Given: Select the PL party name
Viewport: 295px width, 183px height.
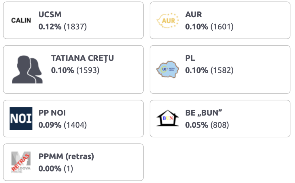Looking at the screenshot, I should [x=190, y=58].
